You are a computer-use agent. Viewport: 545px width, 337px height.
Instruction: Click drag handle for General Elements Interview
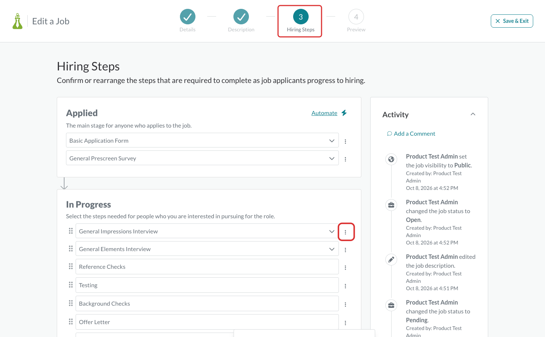tap(71, 249)
